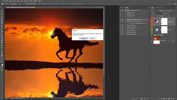
Task: Hide the Background layer
Action: coord(152,40)
